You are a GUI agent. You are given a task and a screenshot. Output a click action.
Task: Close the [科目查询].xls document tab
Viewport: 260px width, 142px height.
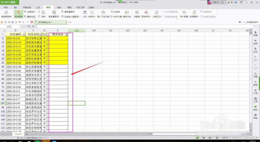[x=66, y=22]
